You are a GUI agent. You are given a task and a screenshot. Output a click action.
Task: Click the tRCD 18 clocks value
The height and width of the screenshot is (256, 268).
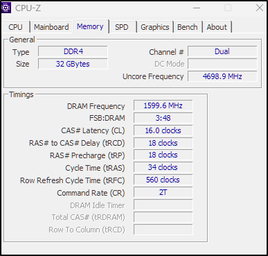(x=163, y=143)
